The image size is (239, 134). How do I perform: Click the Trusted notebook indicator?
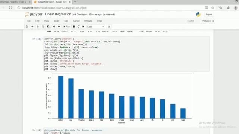190,21
